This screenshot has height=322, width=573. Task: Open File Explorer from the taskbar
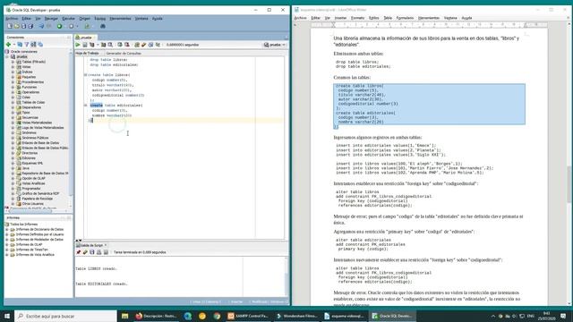[x=125, y=316]
